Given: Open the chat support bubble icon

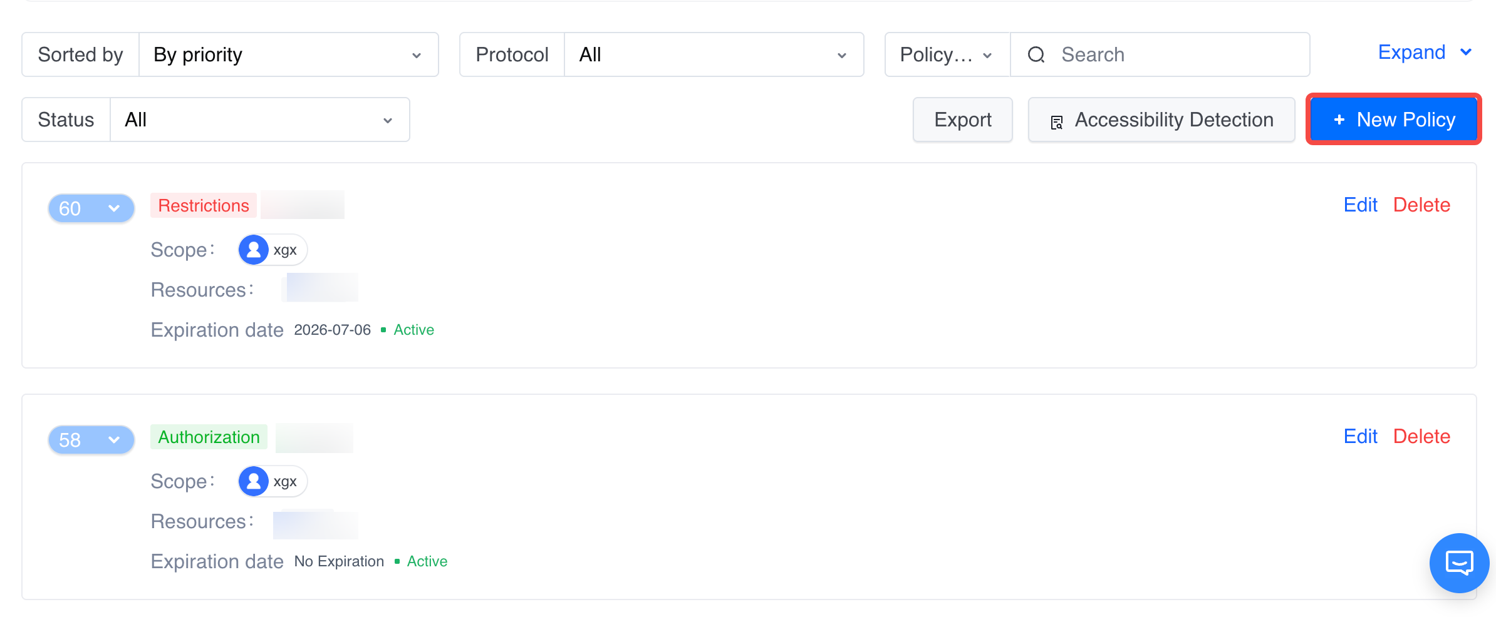Looking at the screenshot, I should coord(1459,563).
